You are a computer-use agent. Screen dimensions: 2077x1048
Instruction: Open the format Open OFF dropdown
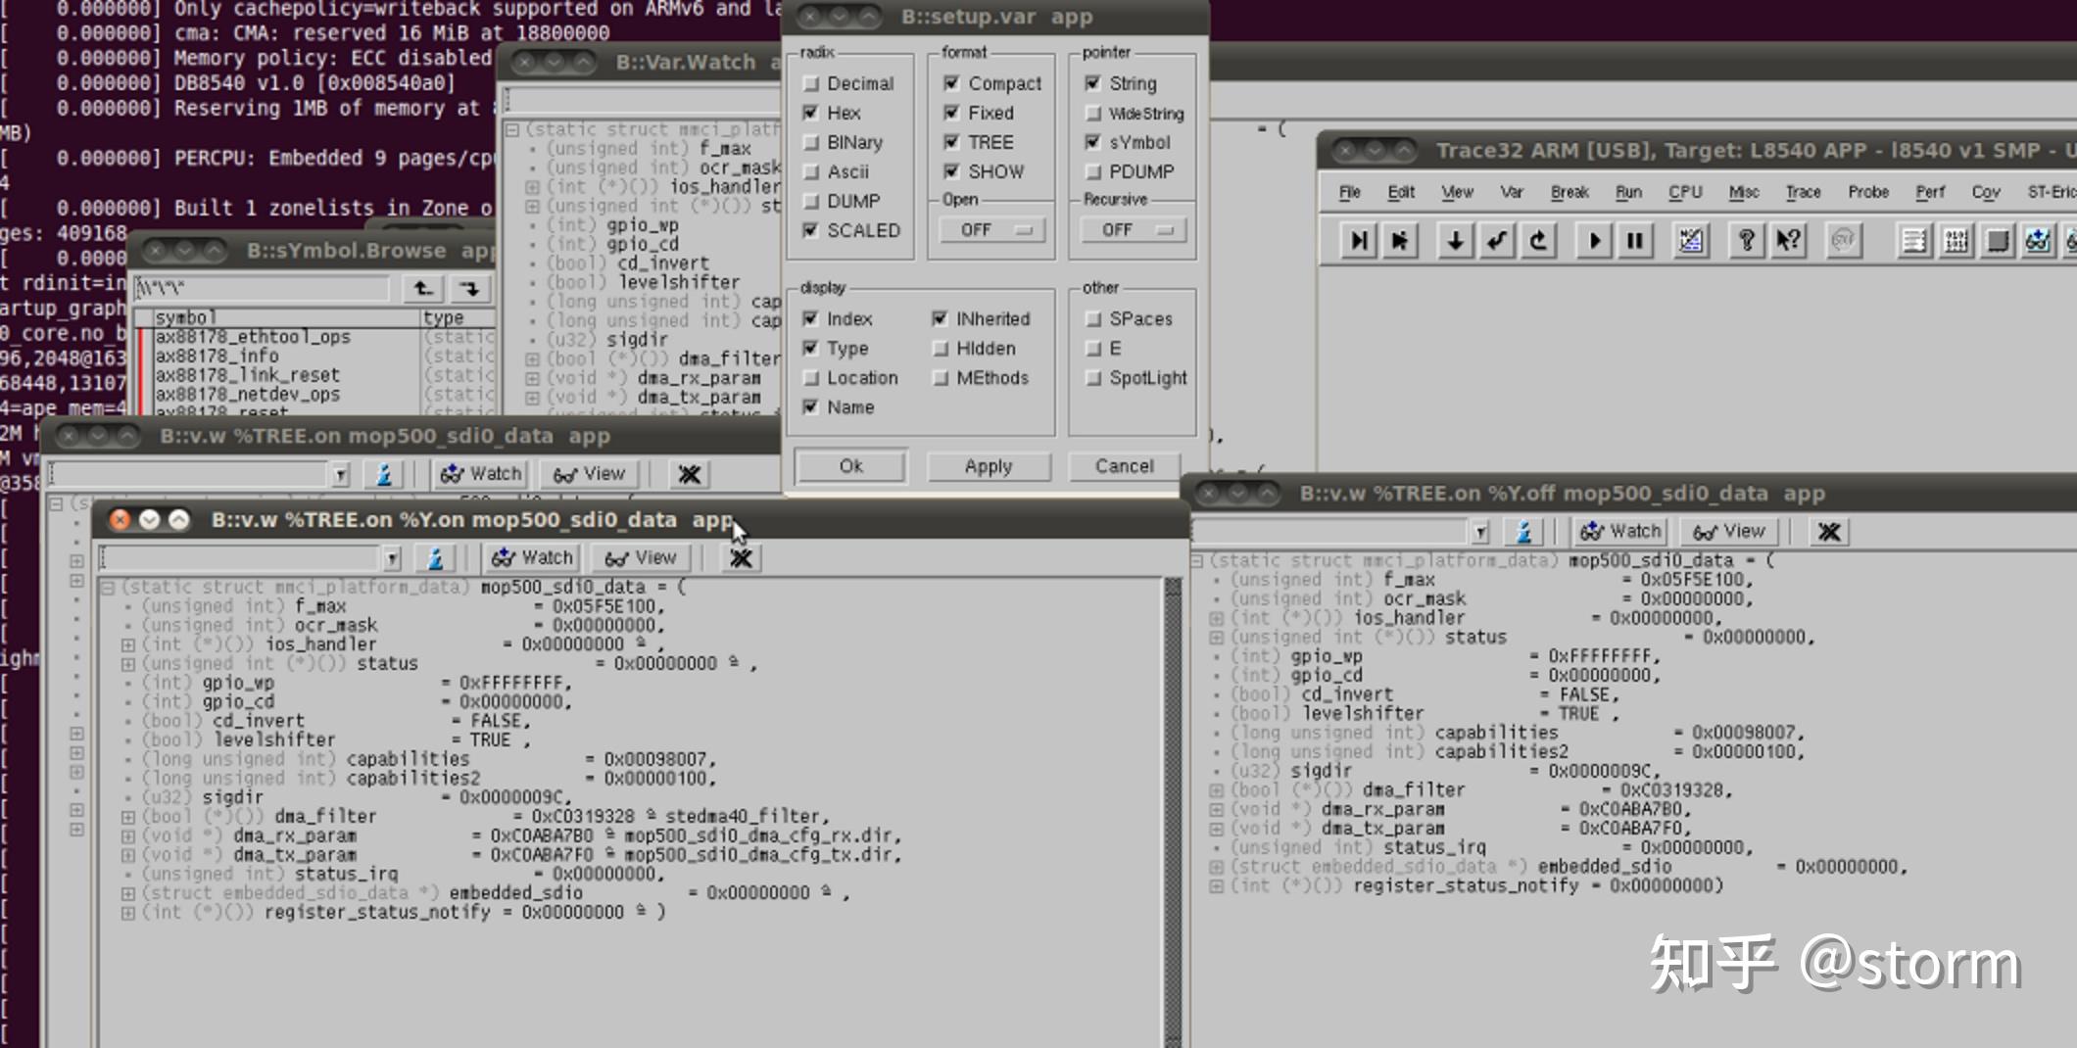[991, 230]
